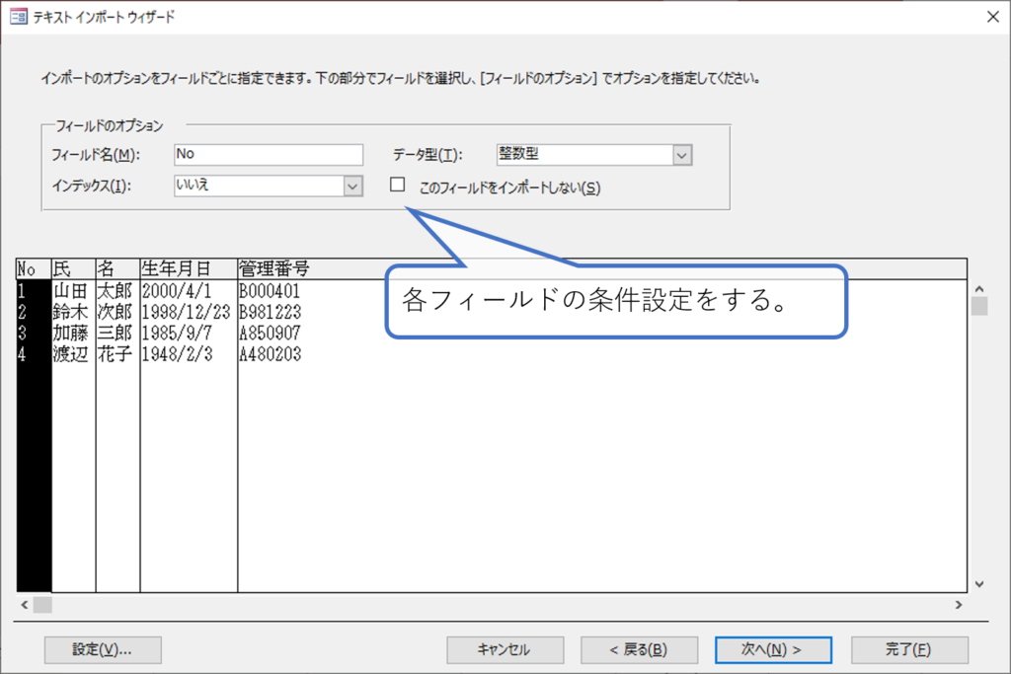The width and height of the screenshot is (1011, 674).
Task: Select the 氏 column header
Action: (73, 268)
